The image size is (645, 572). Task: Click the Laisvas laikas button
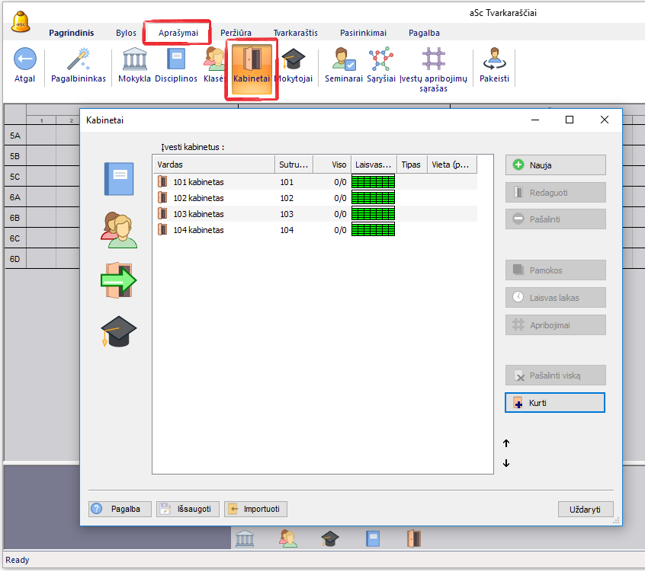coord(555,298)
